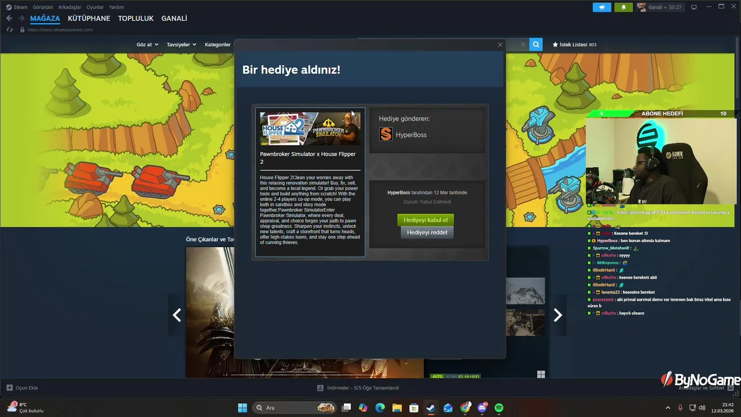
Task: Click the store URL address field
Action: point(60,30)
